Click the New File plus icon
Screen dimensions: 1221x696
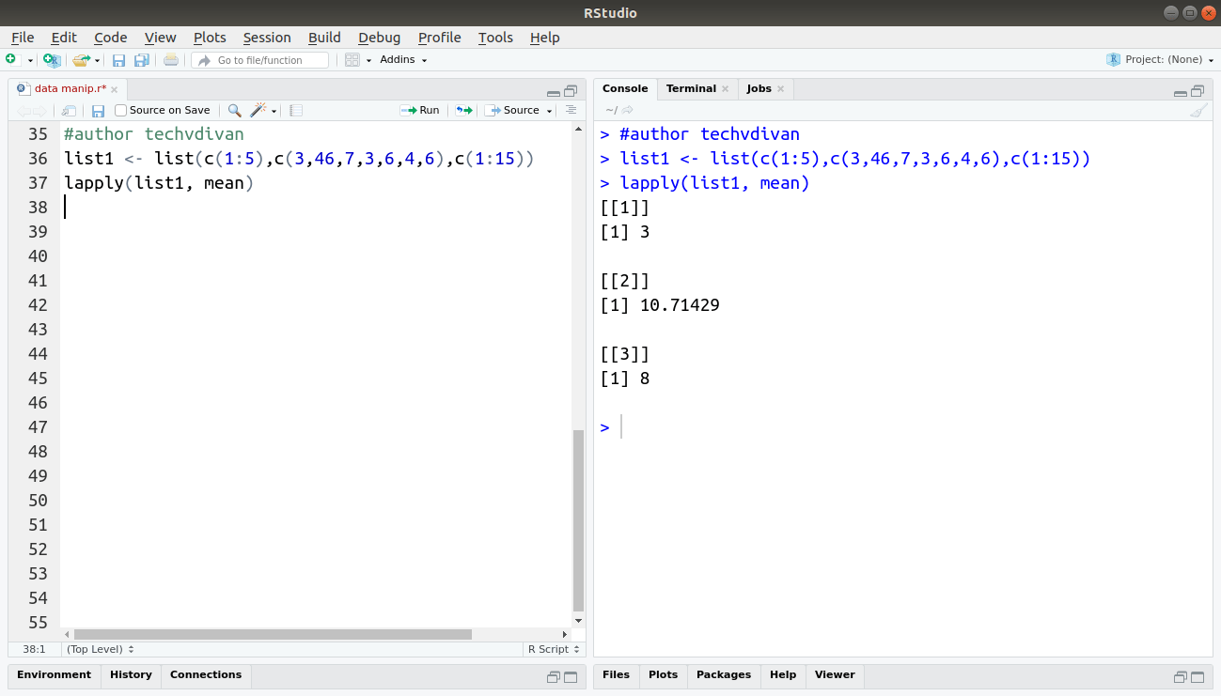(11, 59)
